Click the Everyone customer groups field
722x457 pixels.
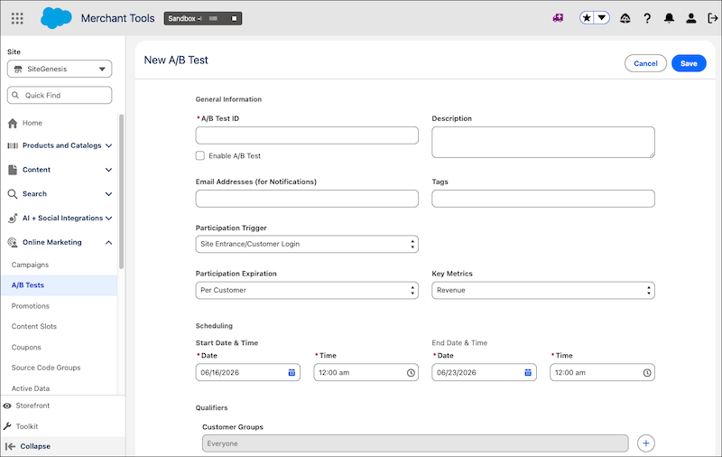coord(415,443)
